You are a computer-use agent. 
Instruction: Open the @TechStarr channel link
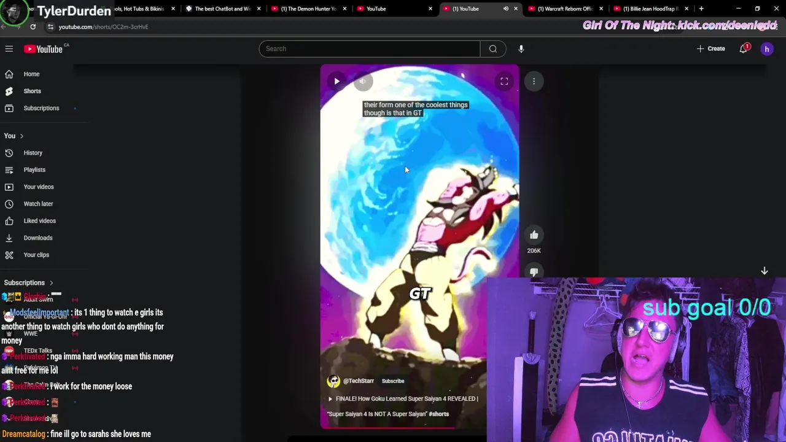359,381
